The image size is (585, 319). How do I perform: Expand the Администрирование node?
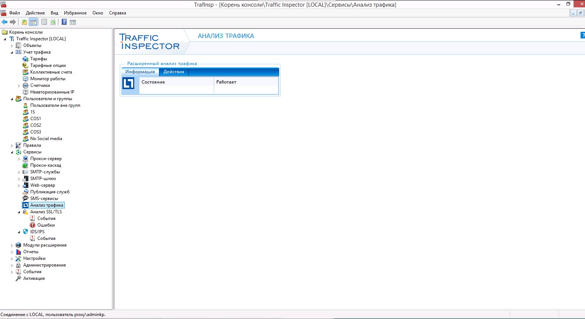(x=12, y=265)
